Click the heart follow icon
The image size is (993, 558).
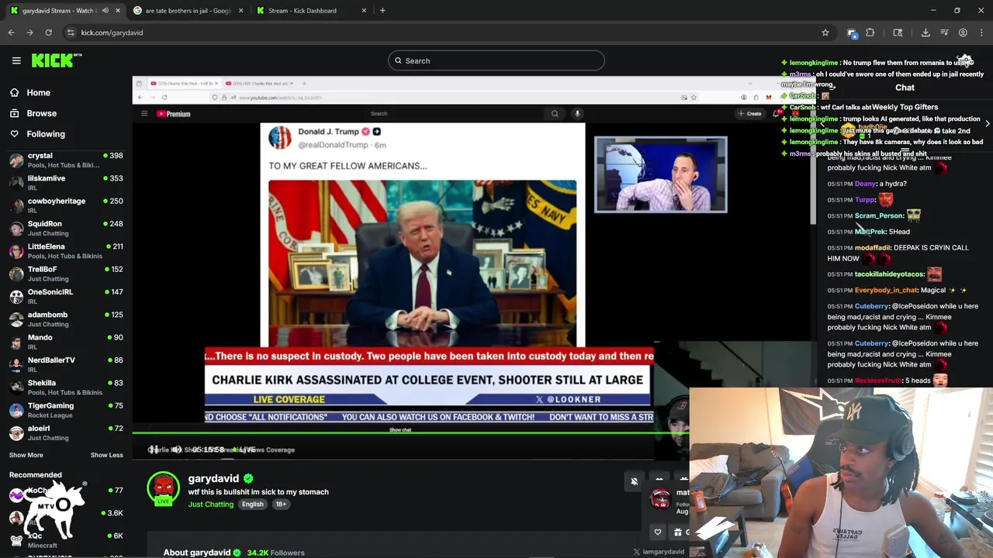click(x=658, y=532)
